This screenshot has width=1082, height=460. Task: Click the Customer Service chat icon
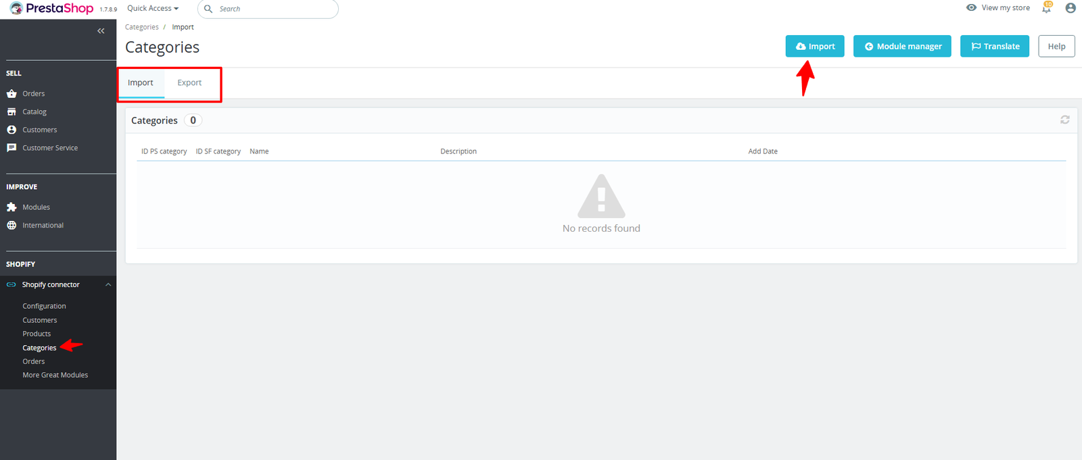pyautogui.click(x=11, y=148)
